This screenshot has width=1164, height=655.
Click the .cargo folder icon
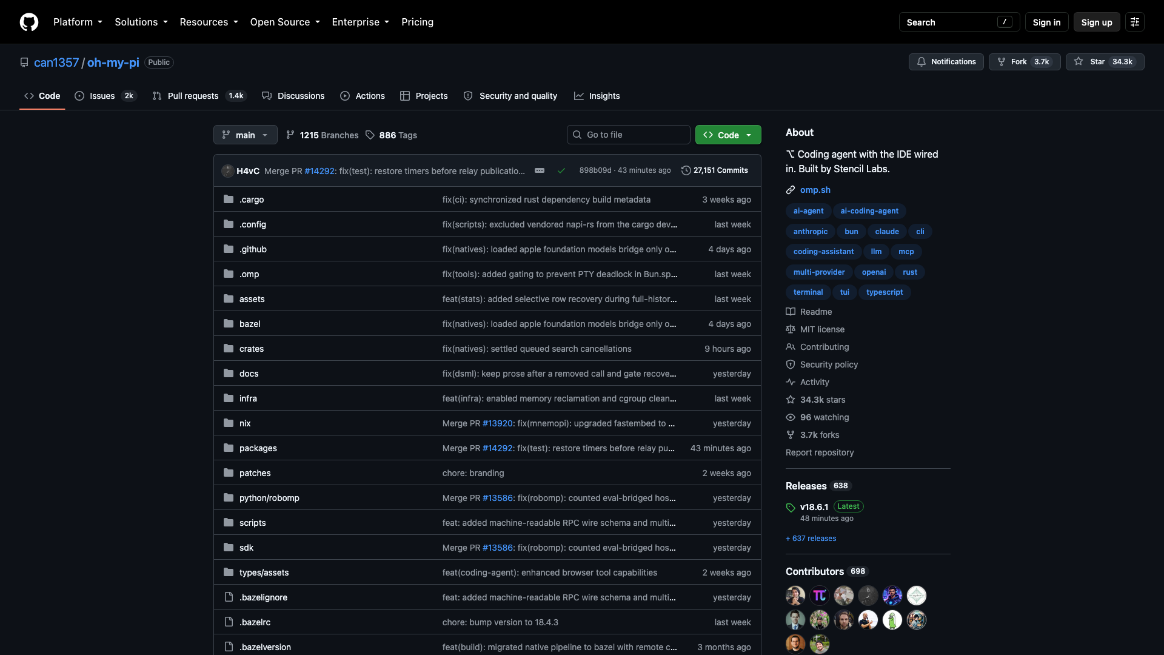pos(229,200)
